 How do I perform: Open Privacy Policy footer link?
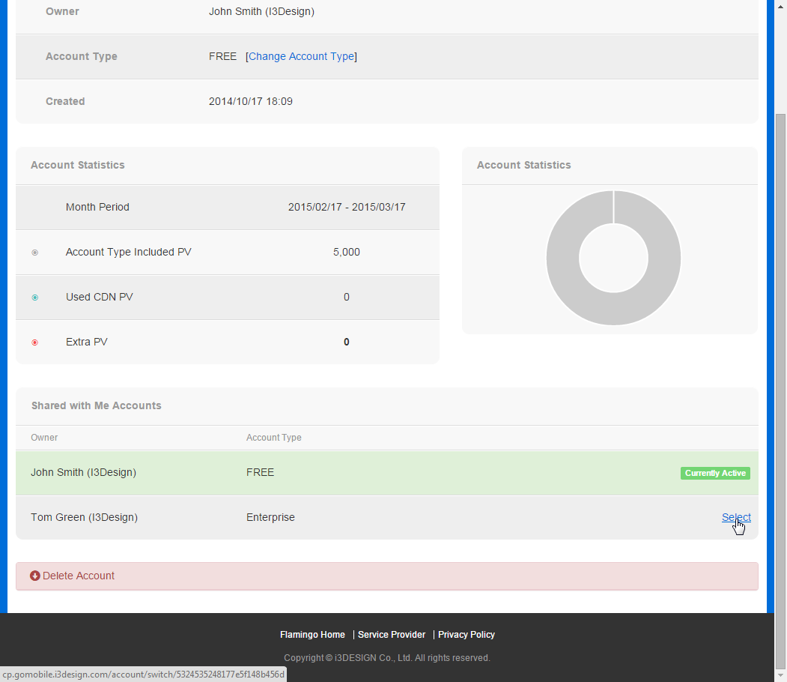[467, 634]
